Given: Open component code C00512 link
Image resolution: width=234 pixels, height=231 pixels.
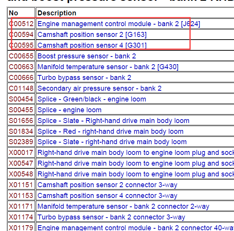Looking at the screenshot, I should click(x=21, y=24).
